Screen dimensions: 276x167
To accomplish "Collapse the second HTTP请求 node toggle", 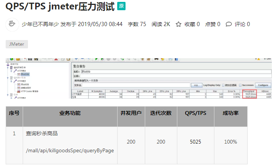I will [x=11, y=81].
